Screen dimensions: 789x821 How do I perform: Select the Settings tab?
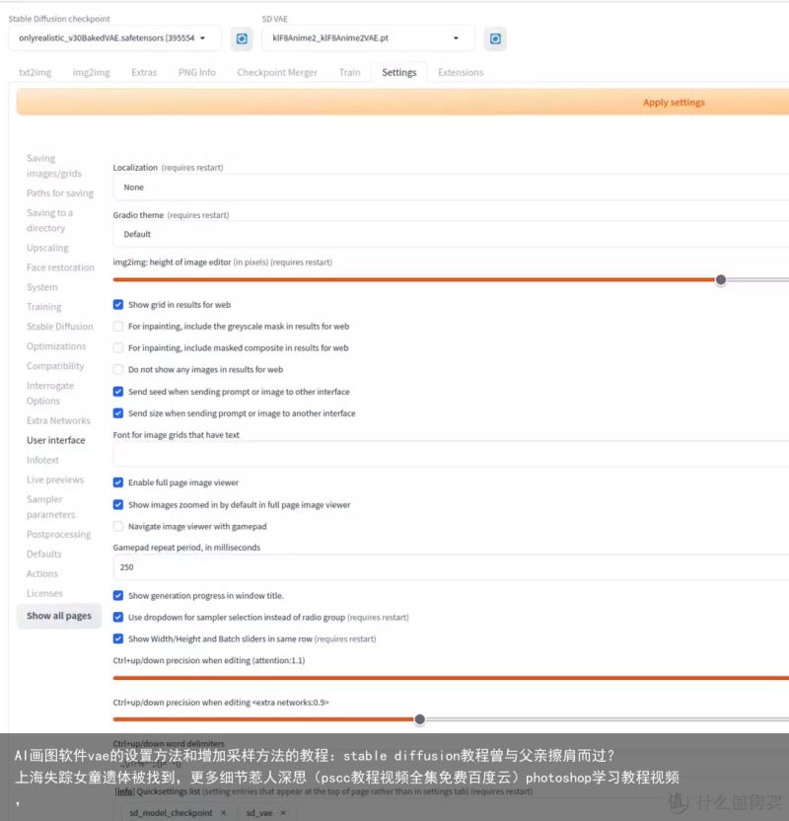pyautogui.click(x=399, y=72)
